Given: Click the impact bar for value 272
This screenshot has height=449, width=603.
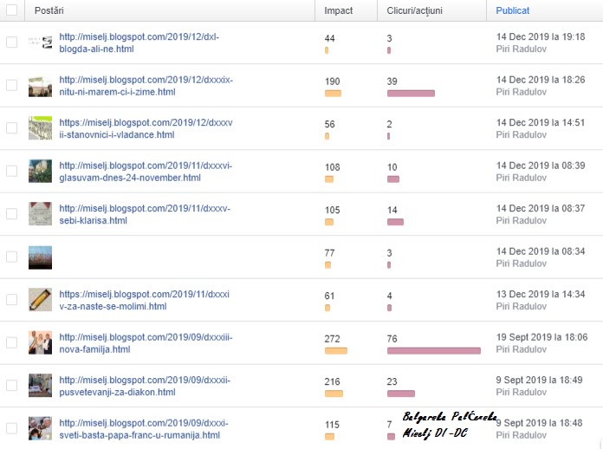Looking at the screenshot, I should [336, 351].
